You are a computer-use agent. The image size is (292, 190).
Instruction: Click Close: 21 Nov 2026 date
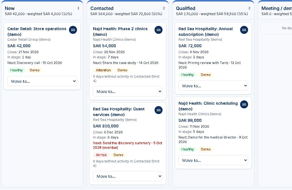coord(23,52)
